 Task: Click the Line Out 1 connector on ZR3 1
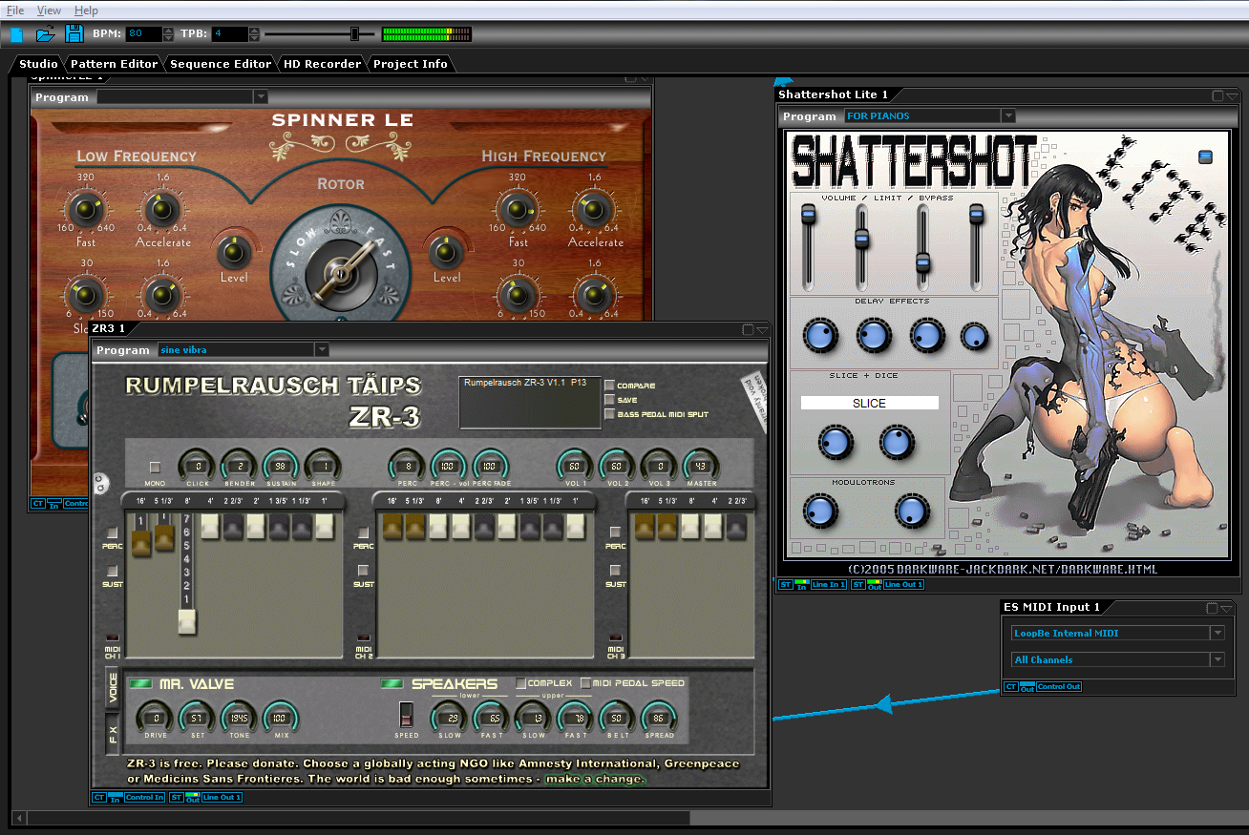pos(221,797)
